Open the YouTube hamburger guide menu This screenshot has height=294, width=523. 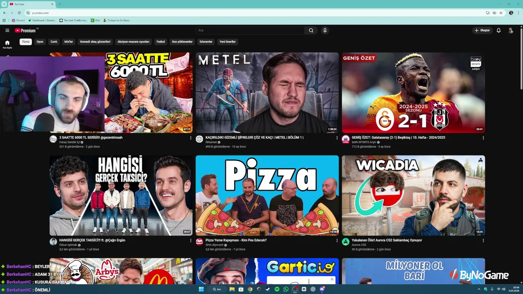(x=7, y=30)
